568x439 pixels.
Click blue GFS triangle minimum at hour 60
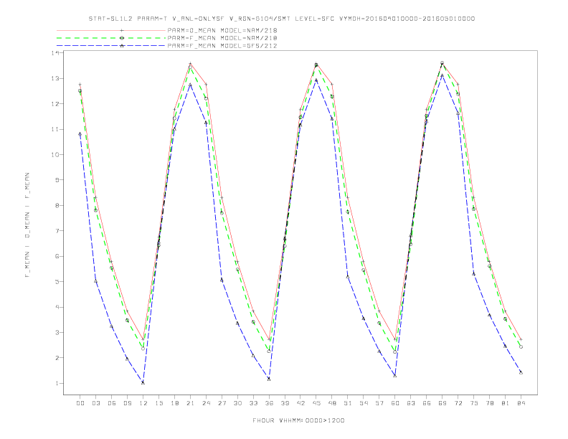(x=395, y=376)
